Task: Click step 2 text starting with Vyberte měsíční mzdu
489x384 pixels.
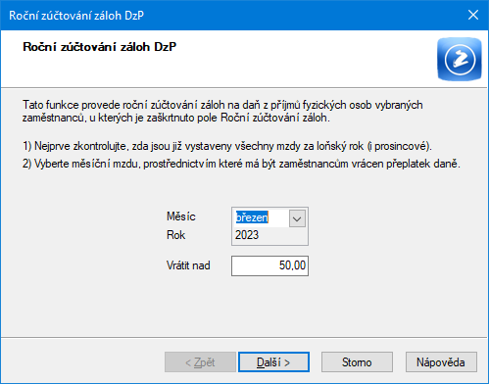Action: 241,164
